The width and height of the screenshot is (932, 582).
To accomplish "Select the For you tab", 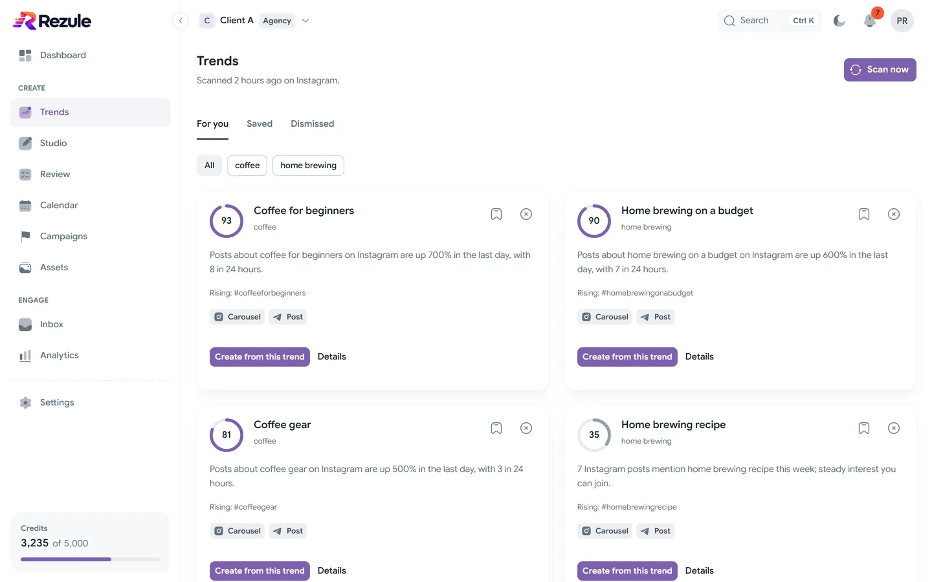I will pyautogui.click(x=212, y=124).
